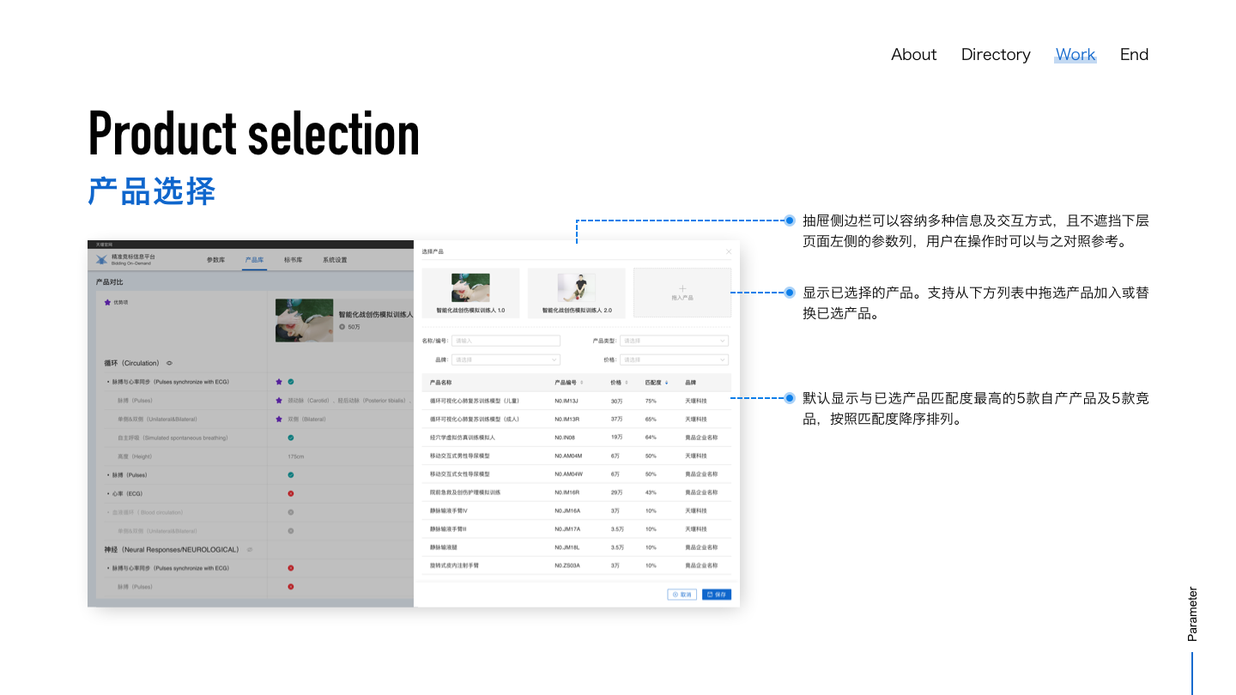This screenshot has width=1236, height=695.
Task: Sort by 匹配度 column arrow
Action: point(667,382)
